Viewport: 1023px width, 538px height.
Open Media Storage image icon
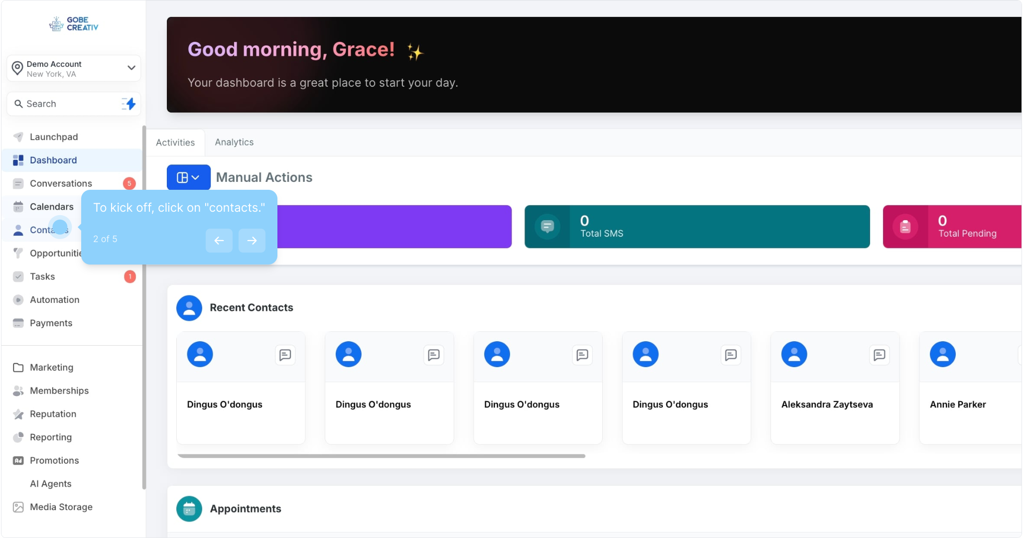(18, 507)
